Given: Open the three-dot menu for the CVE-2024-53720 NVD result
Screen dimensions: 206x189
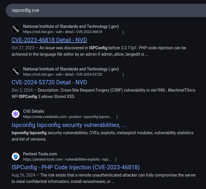Looking at the screenshot, I should coord(123,75).
